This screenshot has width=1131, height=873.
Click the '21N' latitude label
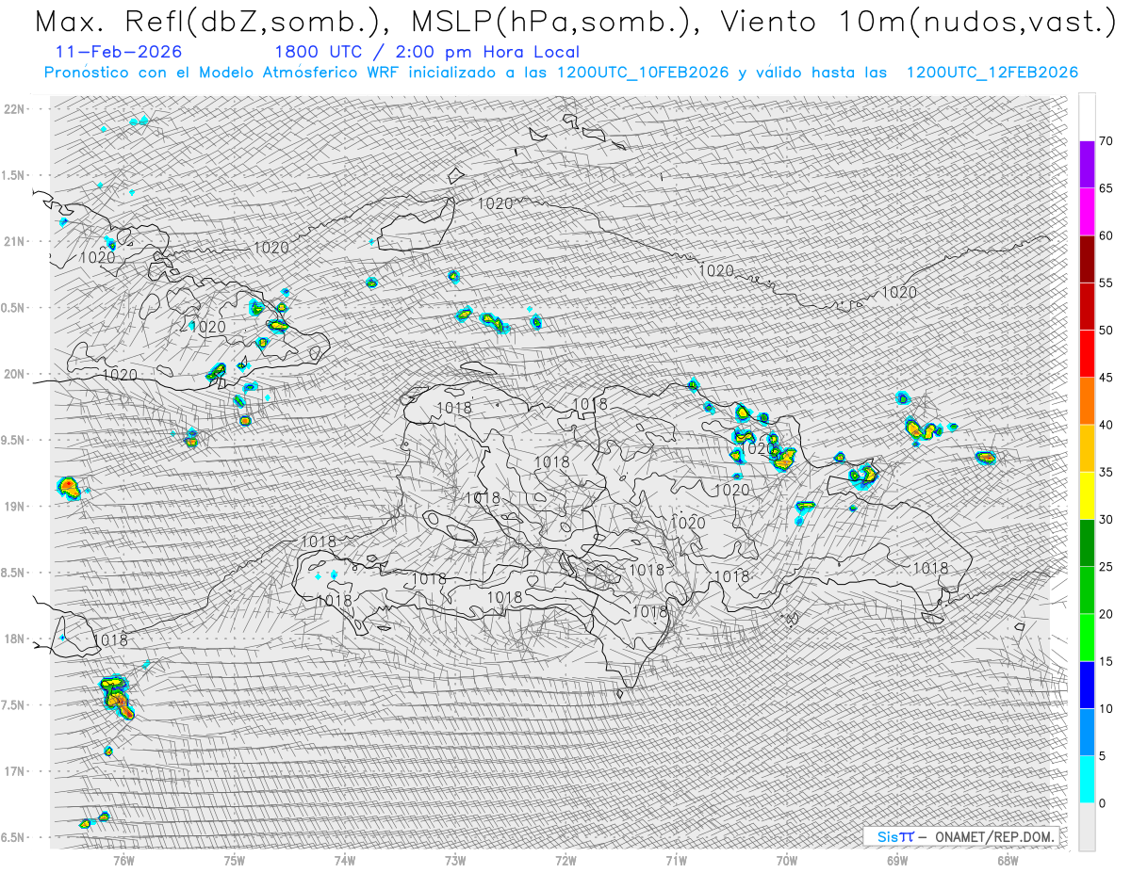coord(14,241)
